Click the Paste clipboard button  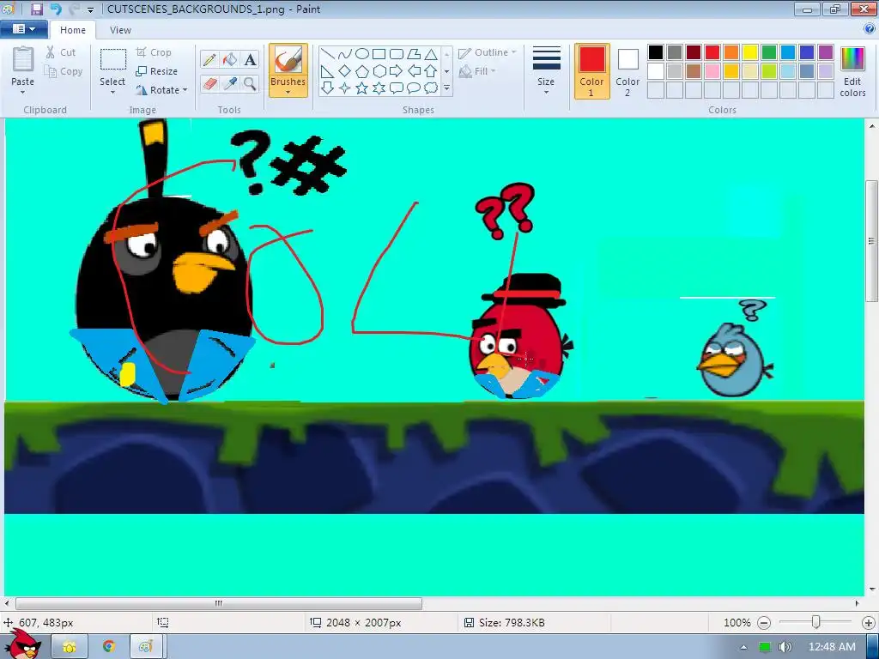22,66
